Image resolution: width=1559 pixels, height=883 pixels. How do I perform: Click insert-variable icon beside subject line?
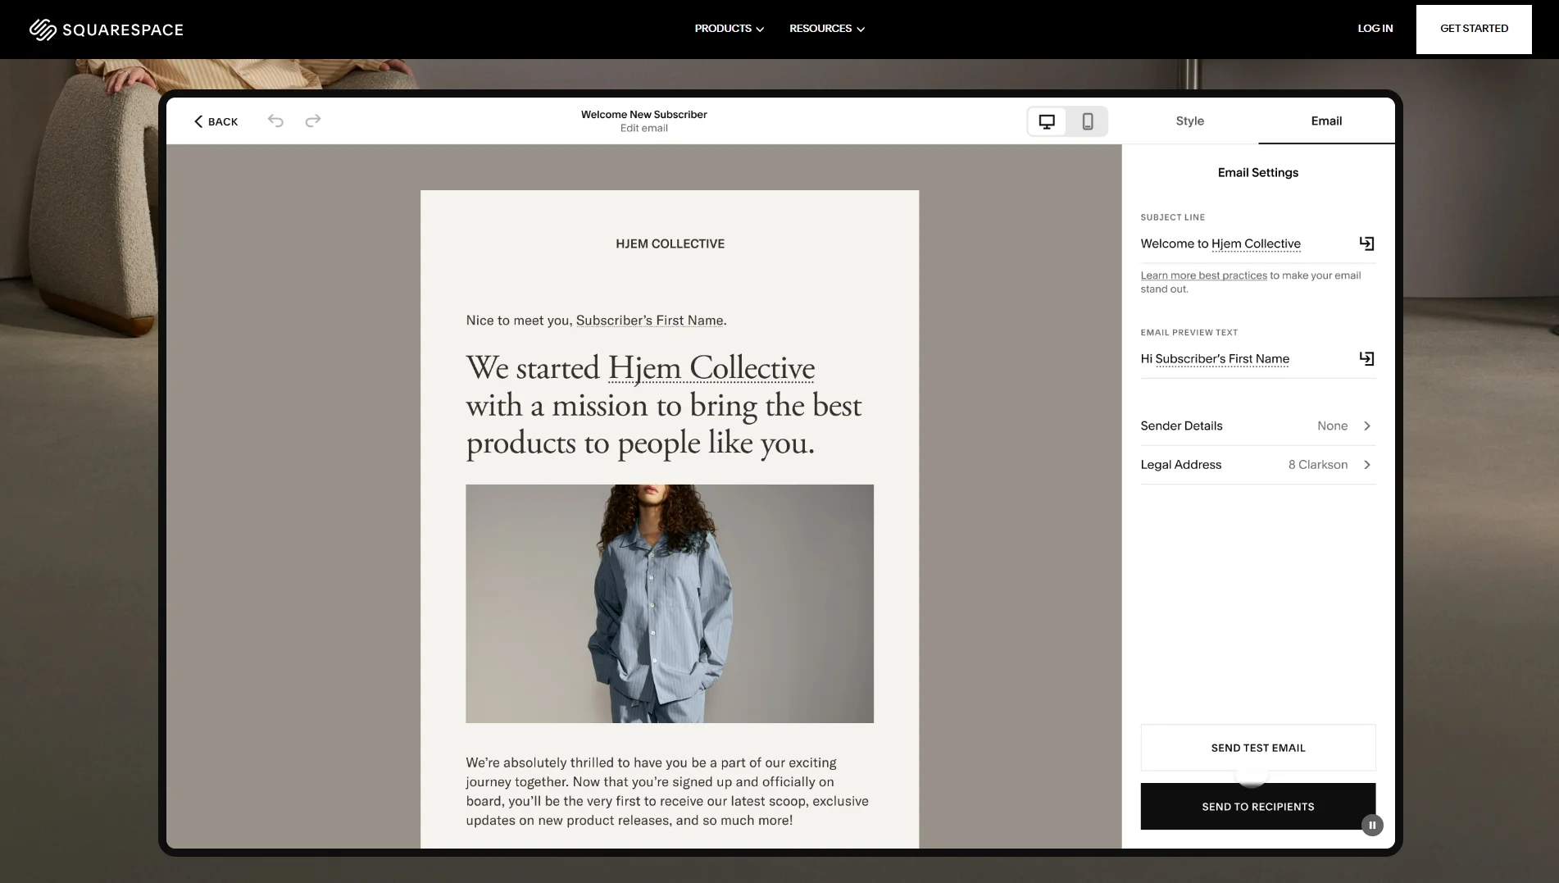1366,244
